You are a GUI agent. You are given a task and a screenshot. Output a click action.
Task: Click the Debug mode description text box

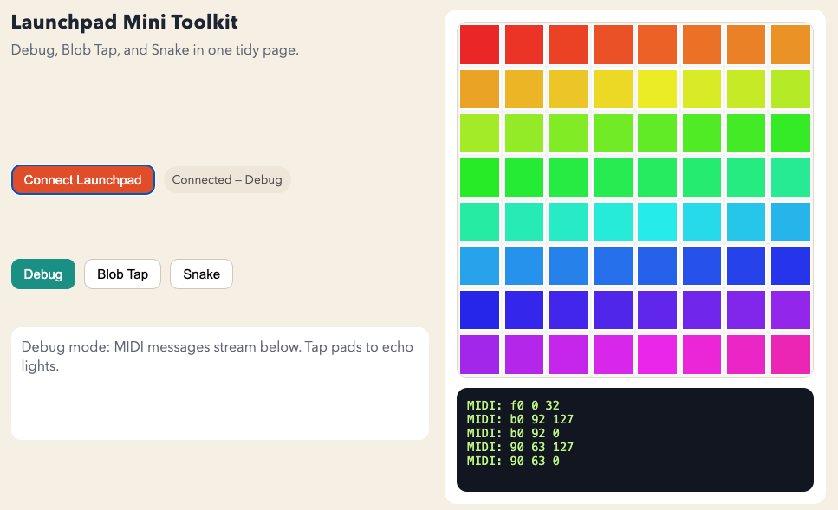(x=219, y=383)
